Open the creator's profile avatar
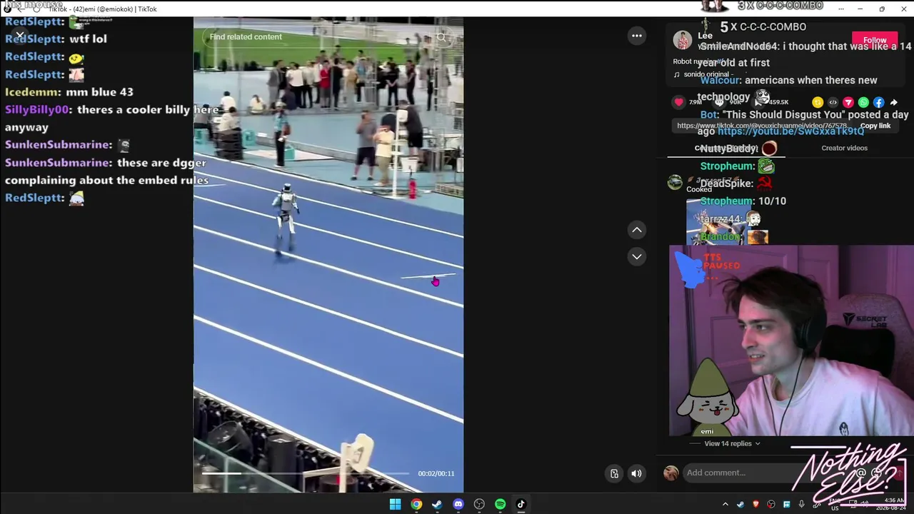Viewport: 914px width, 514px height. coord(683,40)
